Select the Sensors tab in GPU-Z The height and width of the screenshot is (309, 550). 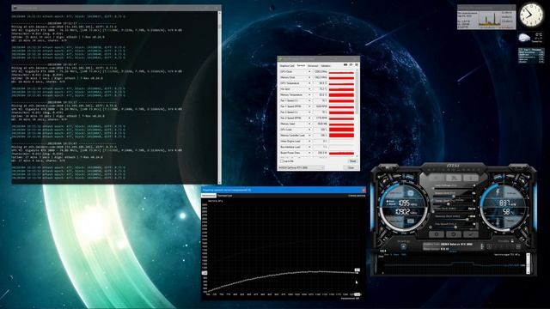click(301, 65)
